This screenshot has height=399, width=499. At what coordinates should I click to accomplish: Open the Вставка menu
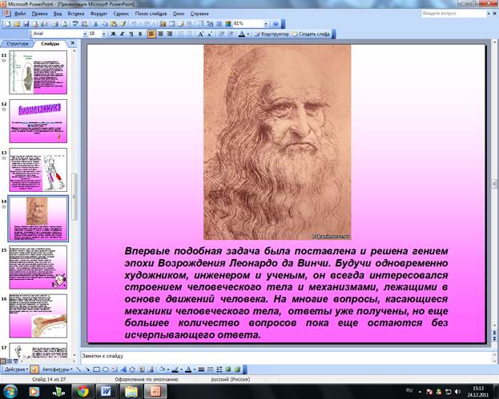(x=77, y=14)
